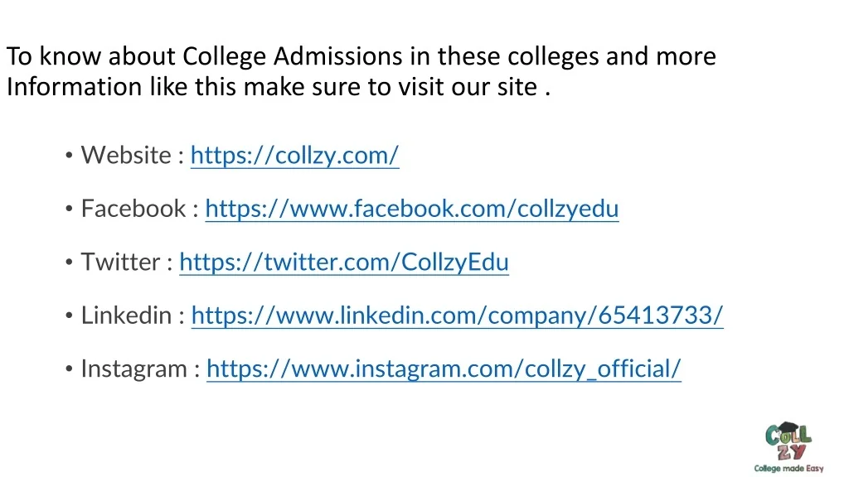This screenshot has height=477, width=849.
Task: Click the bullet point before Facebook
Action: point(68,210)
